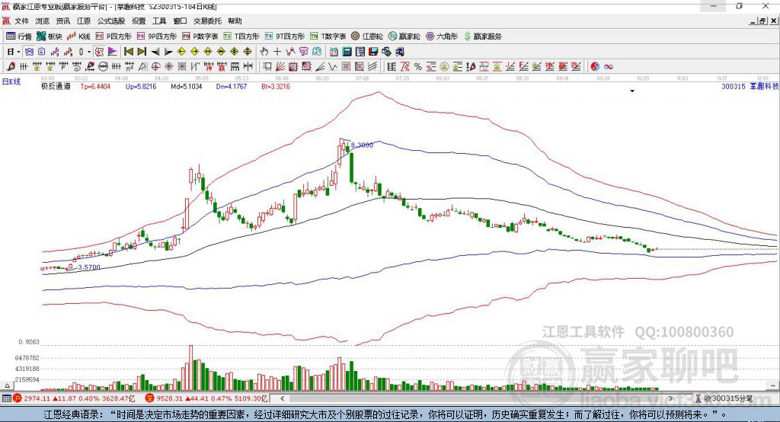The image size is (780, 422).
Task: Select the crosshair cursor tool
Action: [x=277, y=52]
